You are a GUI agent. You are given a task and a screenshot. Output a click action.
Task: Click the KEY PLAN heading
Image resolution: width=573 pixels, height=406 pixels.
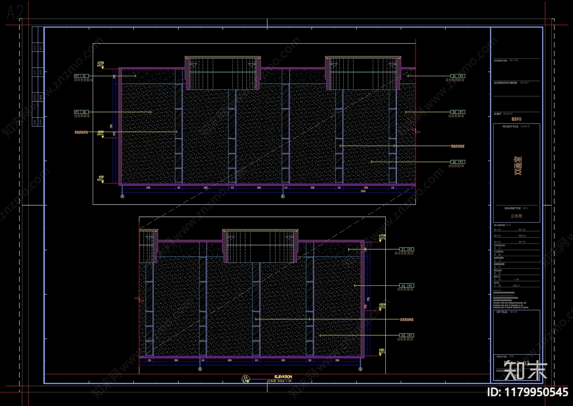tap(501, 312)
